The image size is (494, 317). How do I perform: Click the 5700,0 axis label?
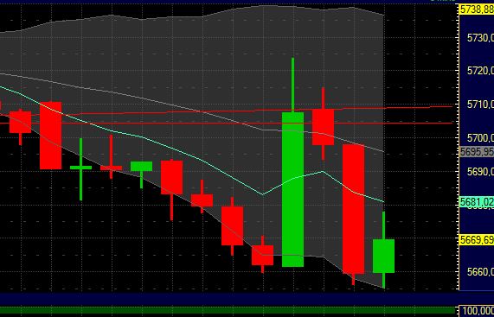(480, 137)
